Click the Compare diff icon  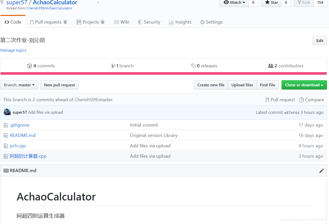point(302,100)
